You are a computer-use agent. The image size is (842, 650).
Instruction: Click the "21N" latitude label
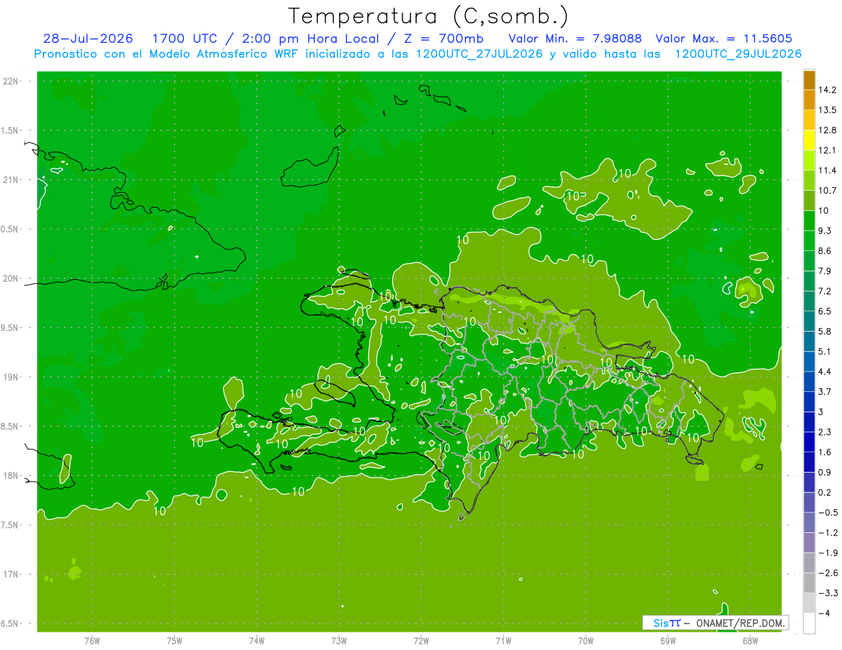click(11, 180)
